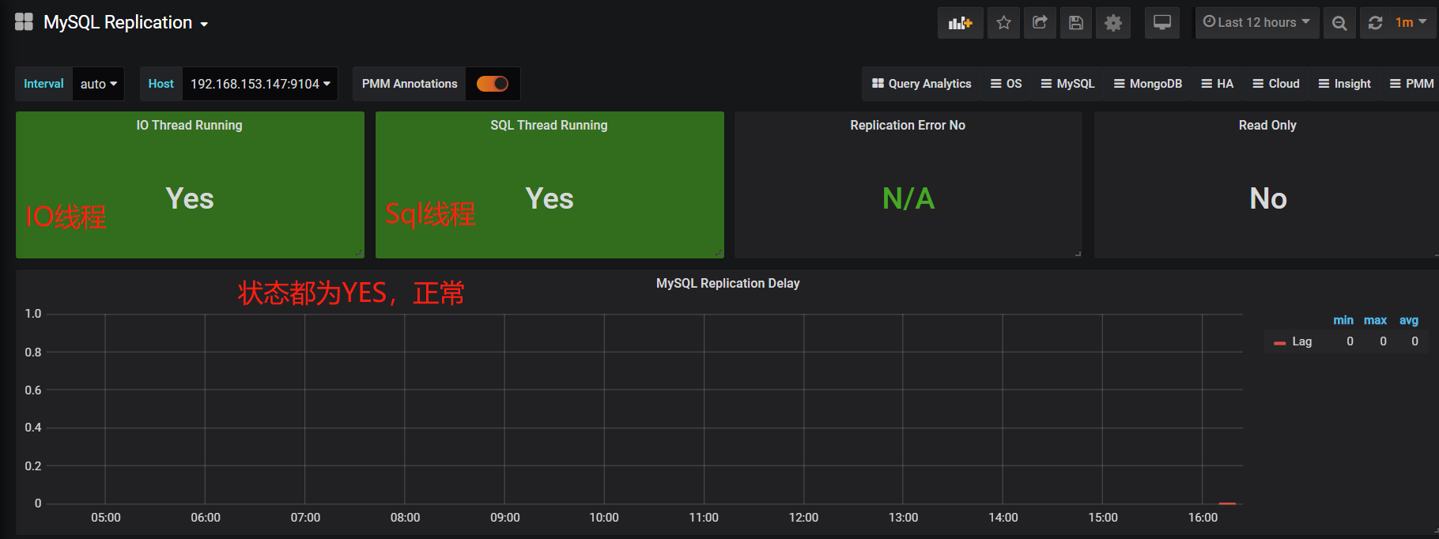Open the Insight menu
Viewport: 1439px width, 539px height.
(x=1345, y=84)
